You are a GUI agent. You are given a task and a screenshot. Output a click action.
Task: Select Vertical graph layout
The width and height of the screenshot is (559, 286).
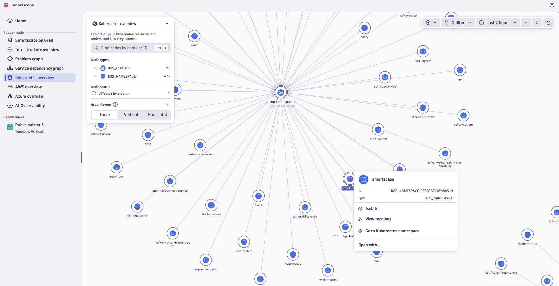(131, 115)
